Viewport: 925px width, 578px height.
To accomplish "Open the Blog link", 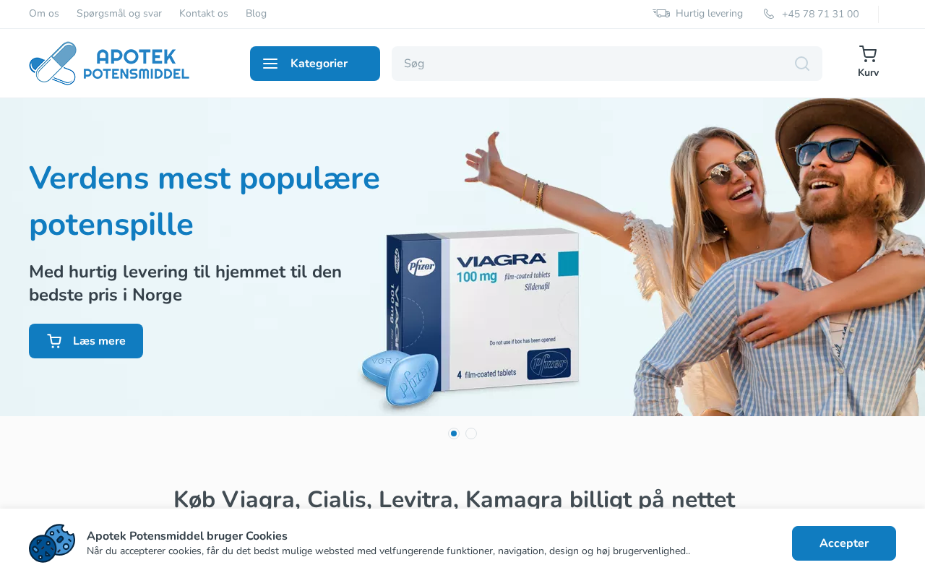I will (x=256, y=14).
